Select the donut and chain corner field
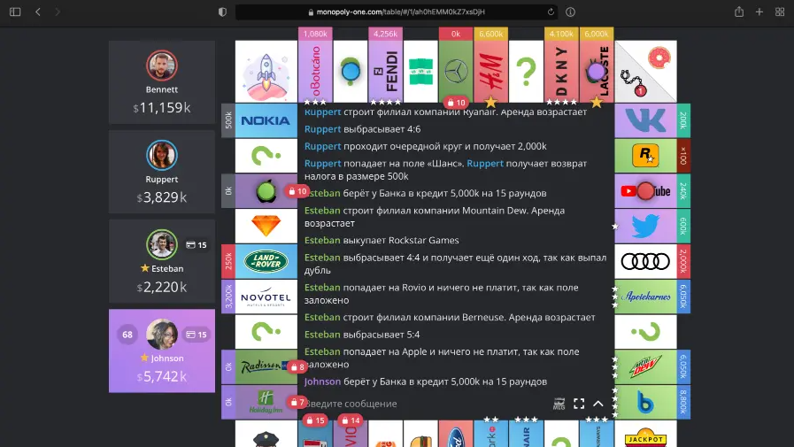Screen dimensions: 794x447 (645, 72)
